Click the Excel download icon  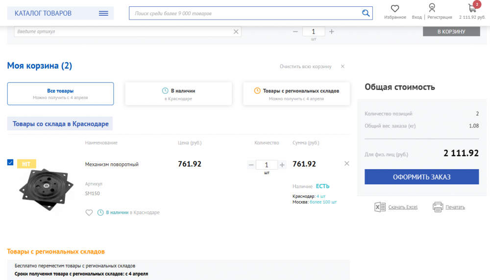coord(380,207)
